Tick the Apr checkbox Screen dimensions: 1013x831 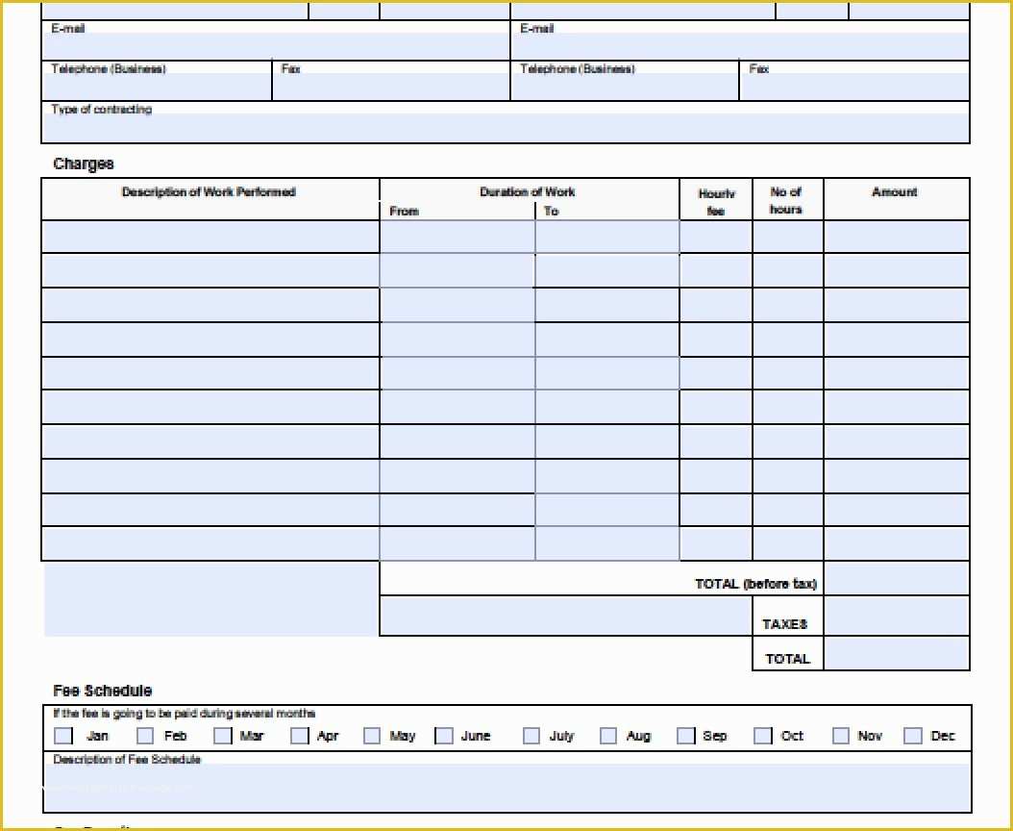[299, 736]
